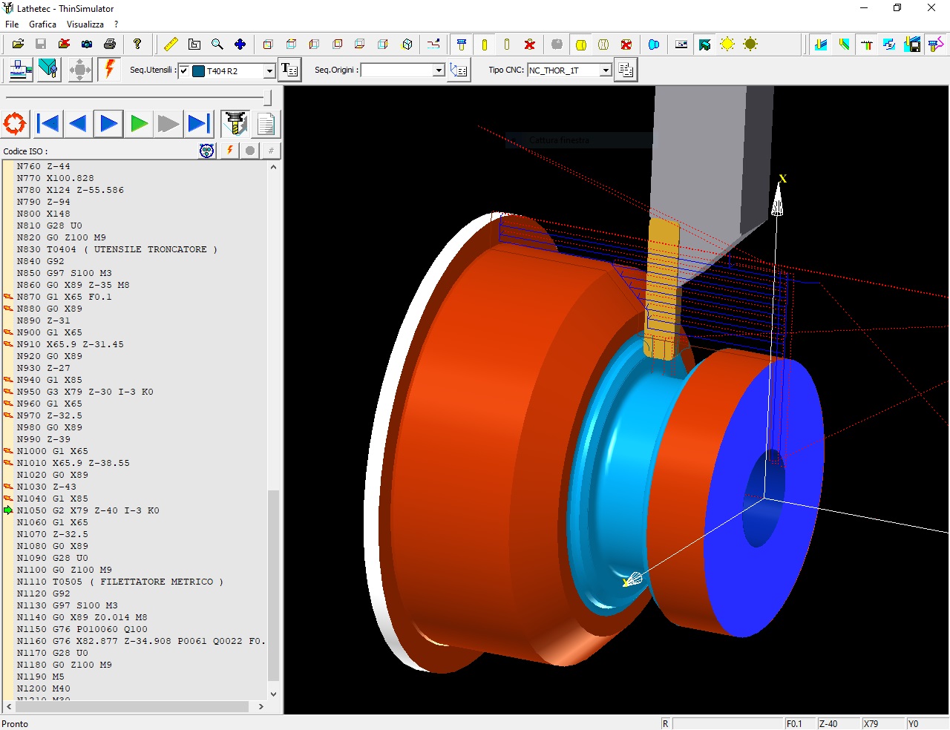Screen dimensions: 950x730
Task: Select line N830 T0404 UTENSILE TRONCATORE
Action: [x=117, y=249]
